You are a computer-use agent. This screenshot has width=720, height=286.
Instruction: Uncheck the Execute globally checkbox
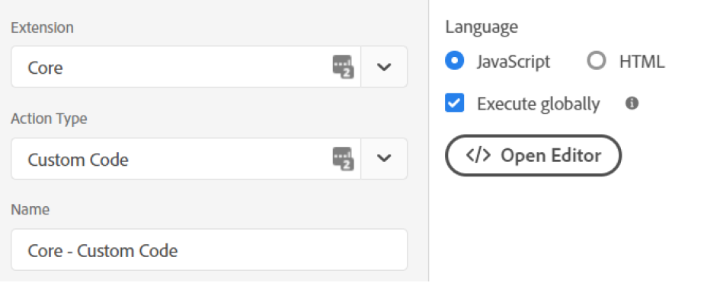pyautogui.click(x=455, y=103)
